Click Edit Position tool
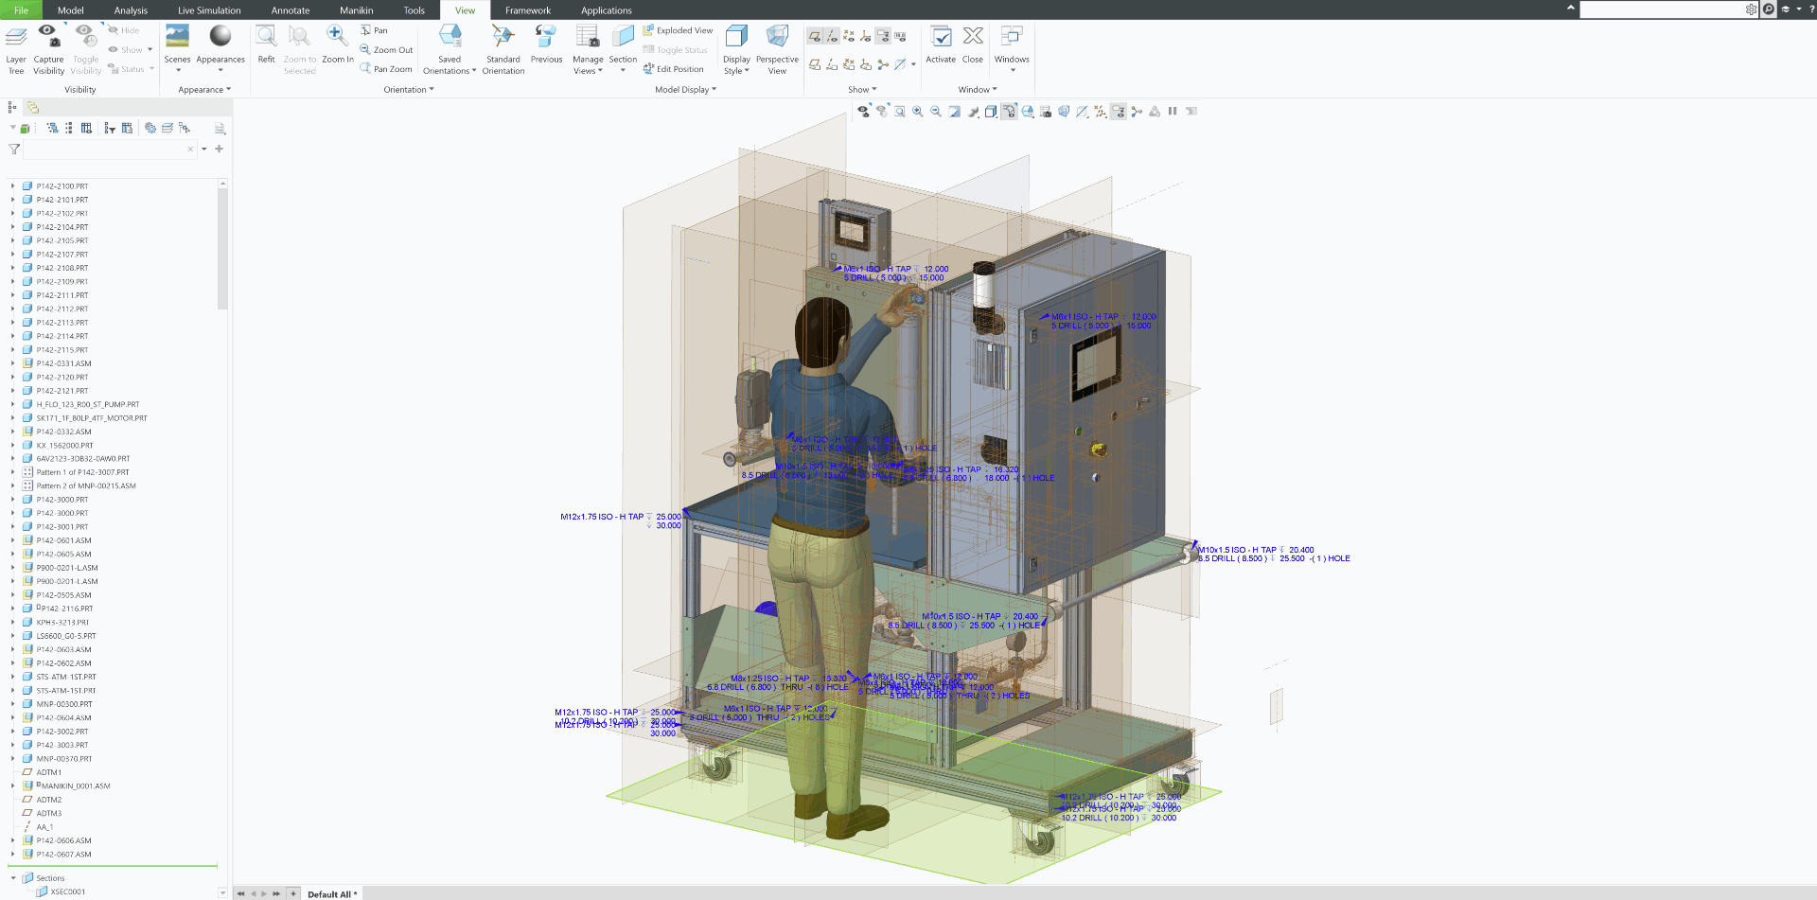Viewport: 1817px width, 900px height. click(674, 69)
